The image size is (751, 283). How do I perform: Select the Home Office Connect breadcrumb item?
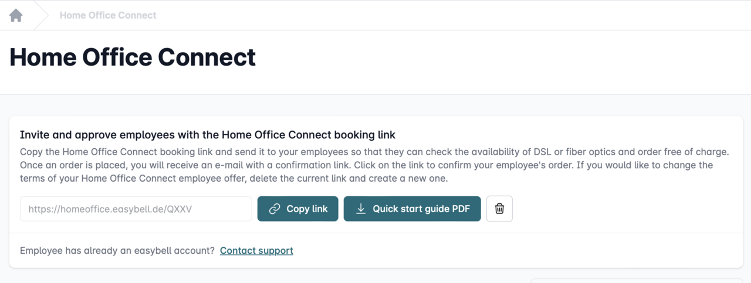(108, 15)
